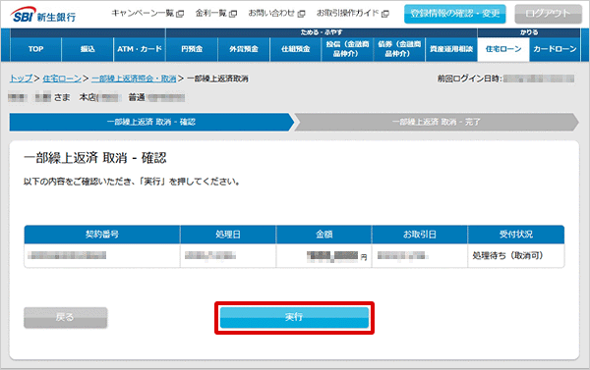590x370 pixels.
Task: Click the かりる category label
Action: pos(529,32)
